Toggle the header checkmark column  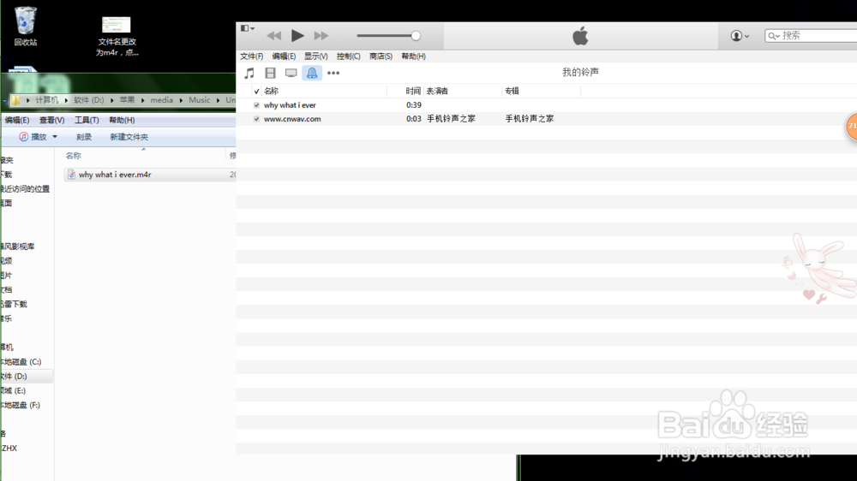[256, 92]
